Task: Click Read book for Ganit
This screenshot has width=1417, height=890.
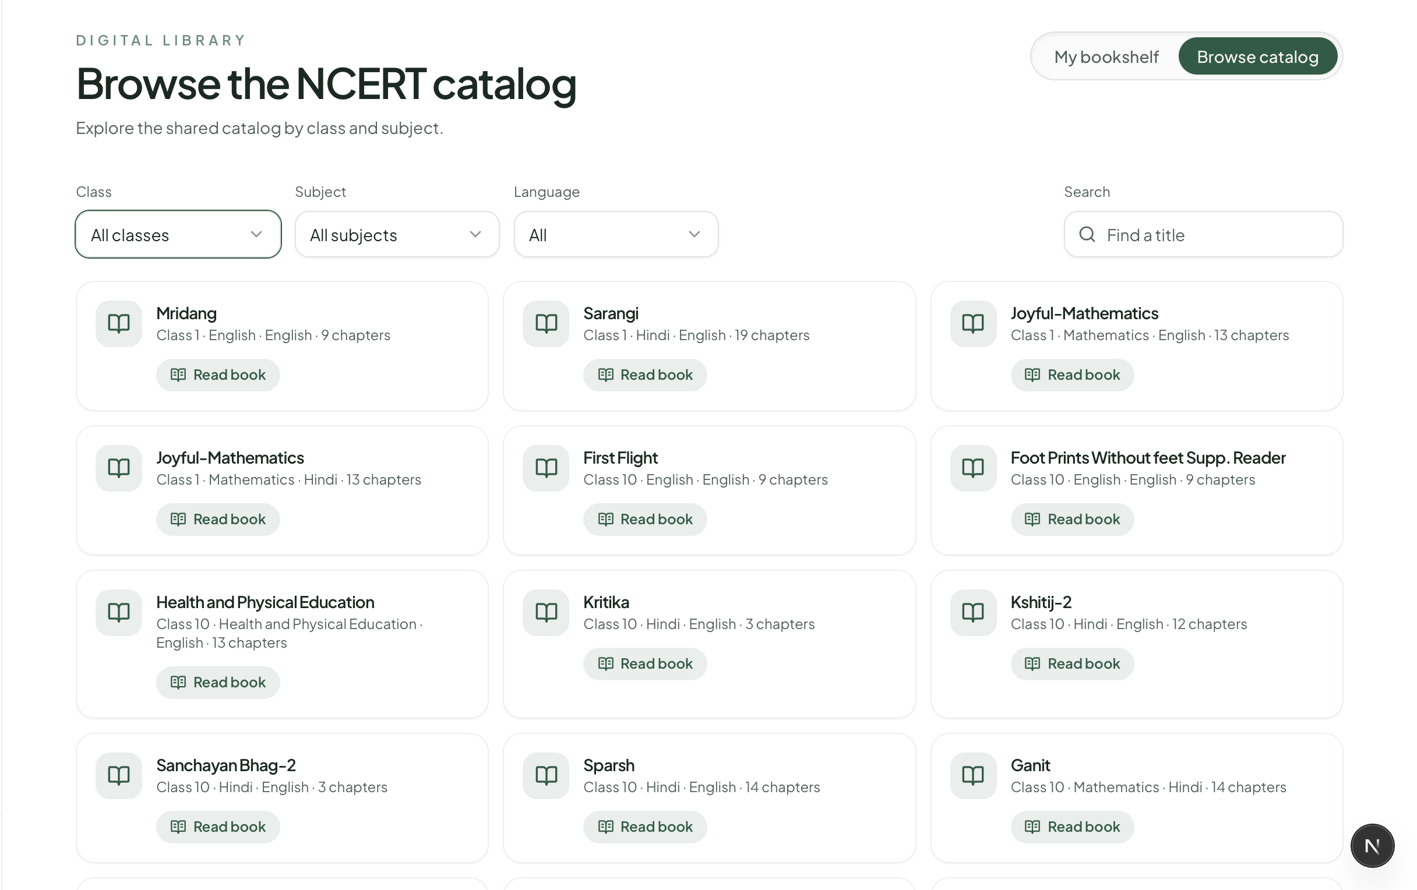Action: coord(1072,827)
